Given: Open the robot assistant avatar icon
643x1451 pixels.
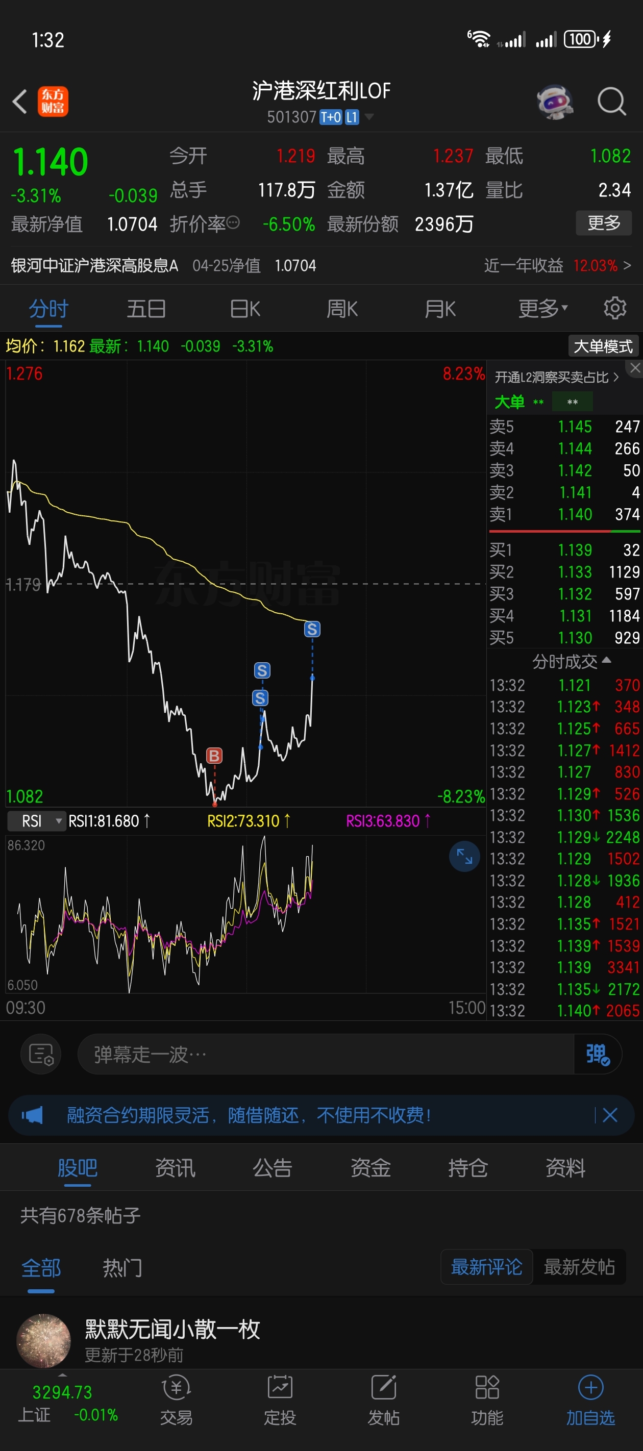Looking at the screenshot, I should 555,102.
